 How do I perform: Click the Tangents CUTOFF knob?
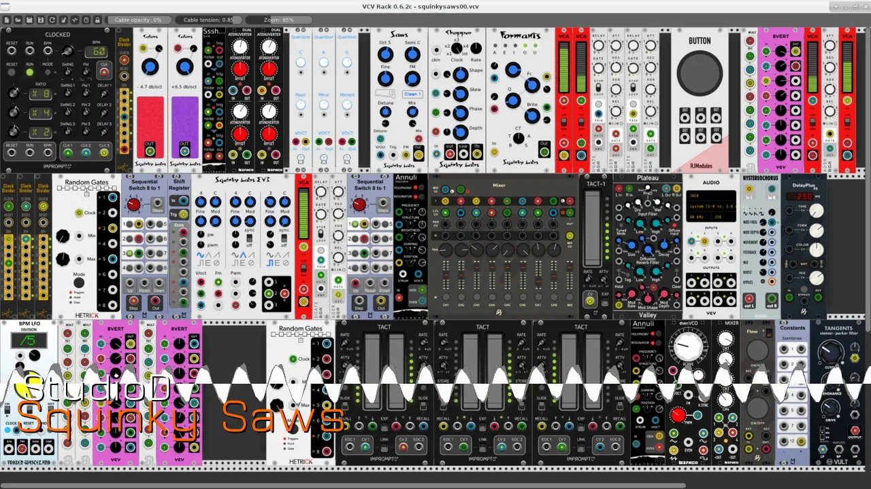point(830,352)
